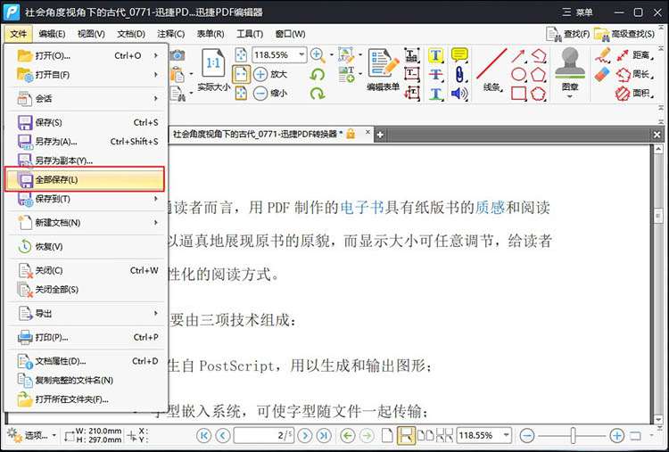Screen dimensions: 669x452
Task: Add a yellow sticky note comment
Action: [x=459, y=55]
